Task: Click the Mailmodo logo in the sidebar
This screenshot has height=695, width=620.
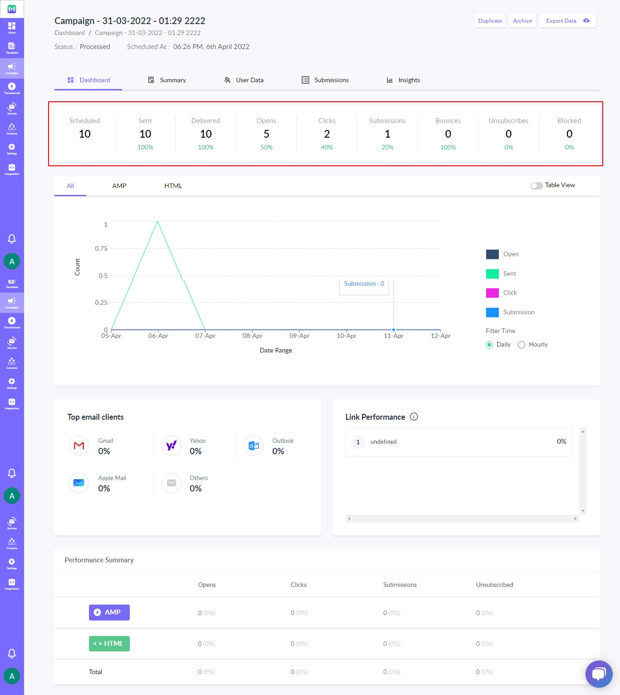Action: 12,9
